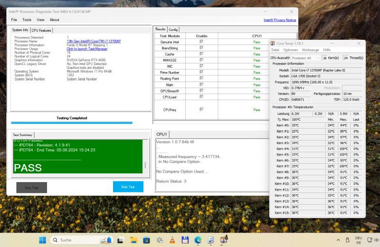Image resolution: width=380 pixels, height=247 pixels.
Task: Click the 'Return Status 3' line
Action: (x=171, y=181)
